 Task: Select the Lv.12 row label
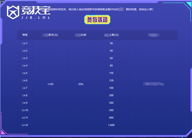click(25, 125)
